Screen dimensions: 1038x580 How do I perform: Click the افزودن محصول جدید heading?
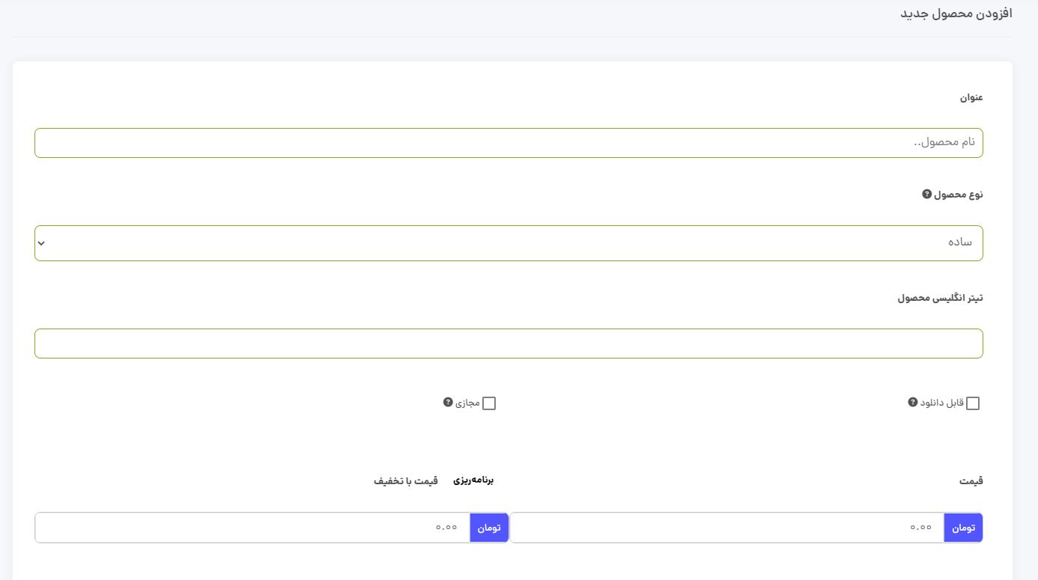(x=956, y=14)
